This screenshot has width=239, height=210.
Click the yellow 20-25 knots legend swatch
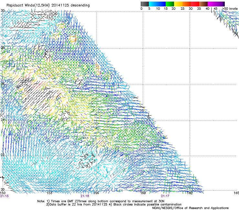(x=178, y=4)
